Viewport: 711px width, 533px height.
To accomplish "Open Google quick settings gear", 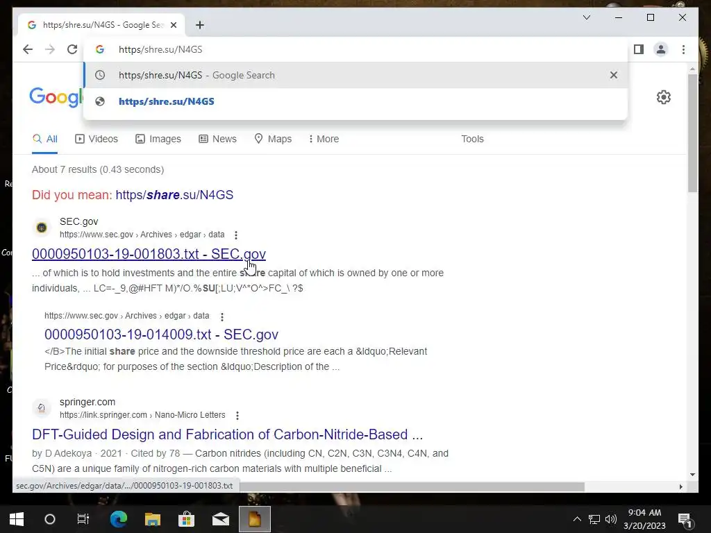I will [x=663, y=97].
